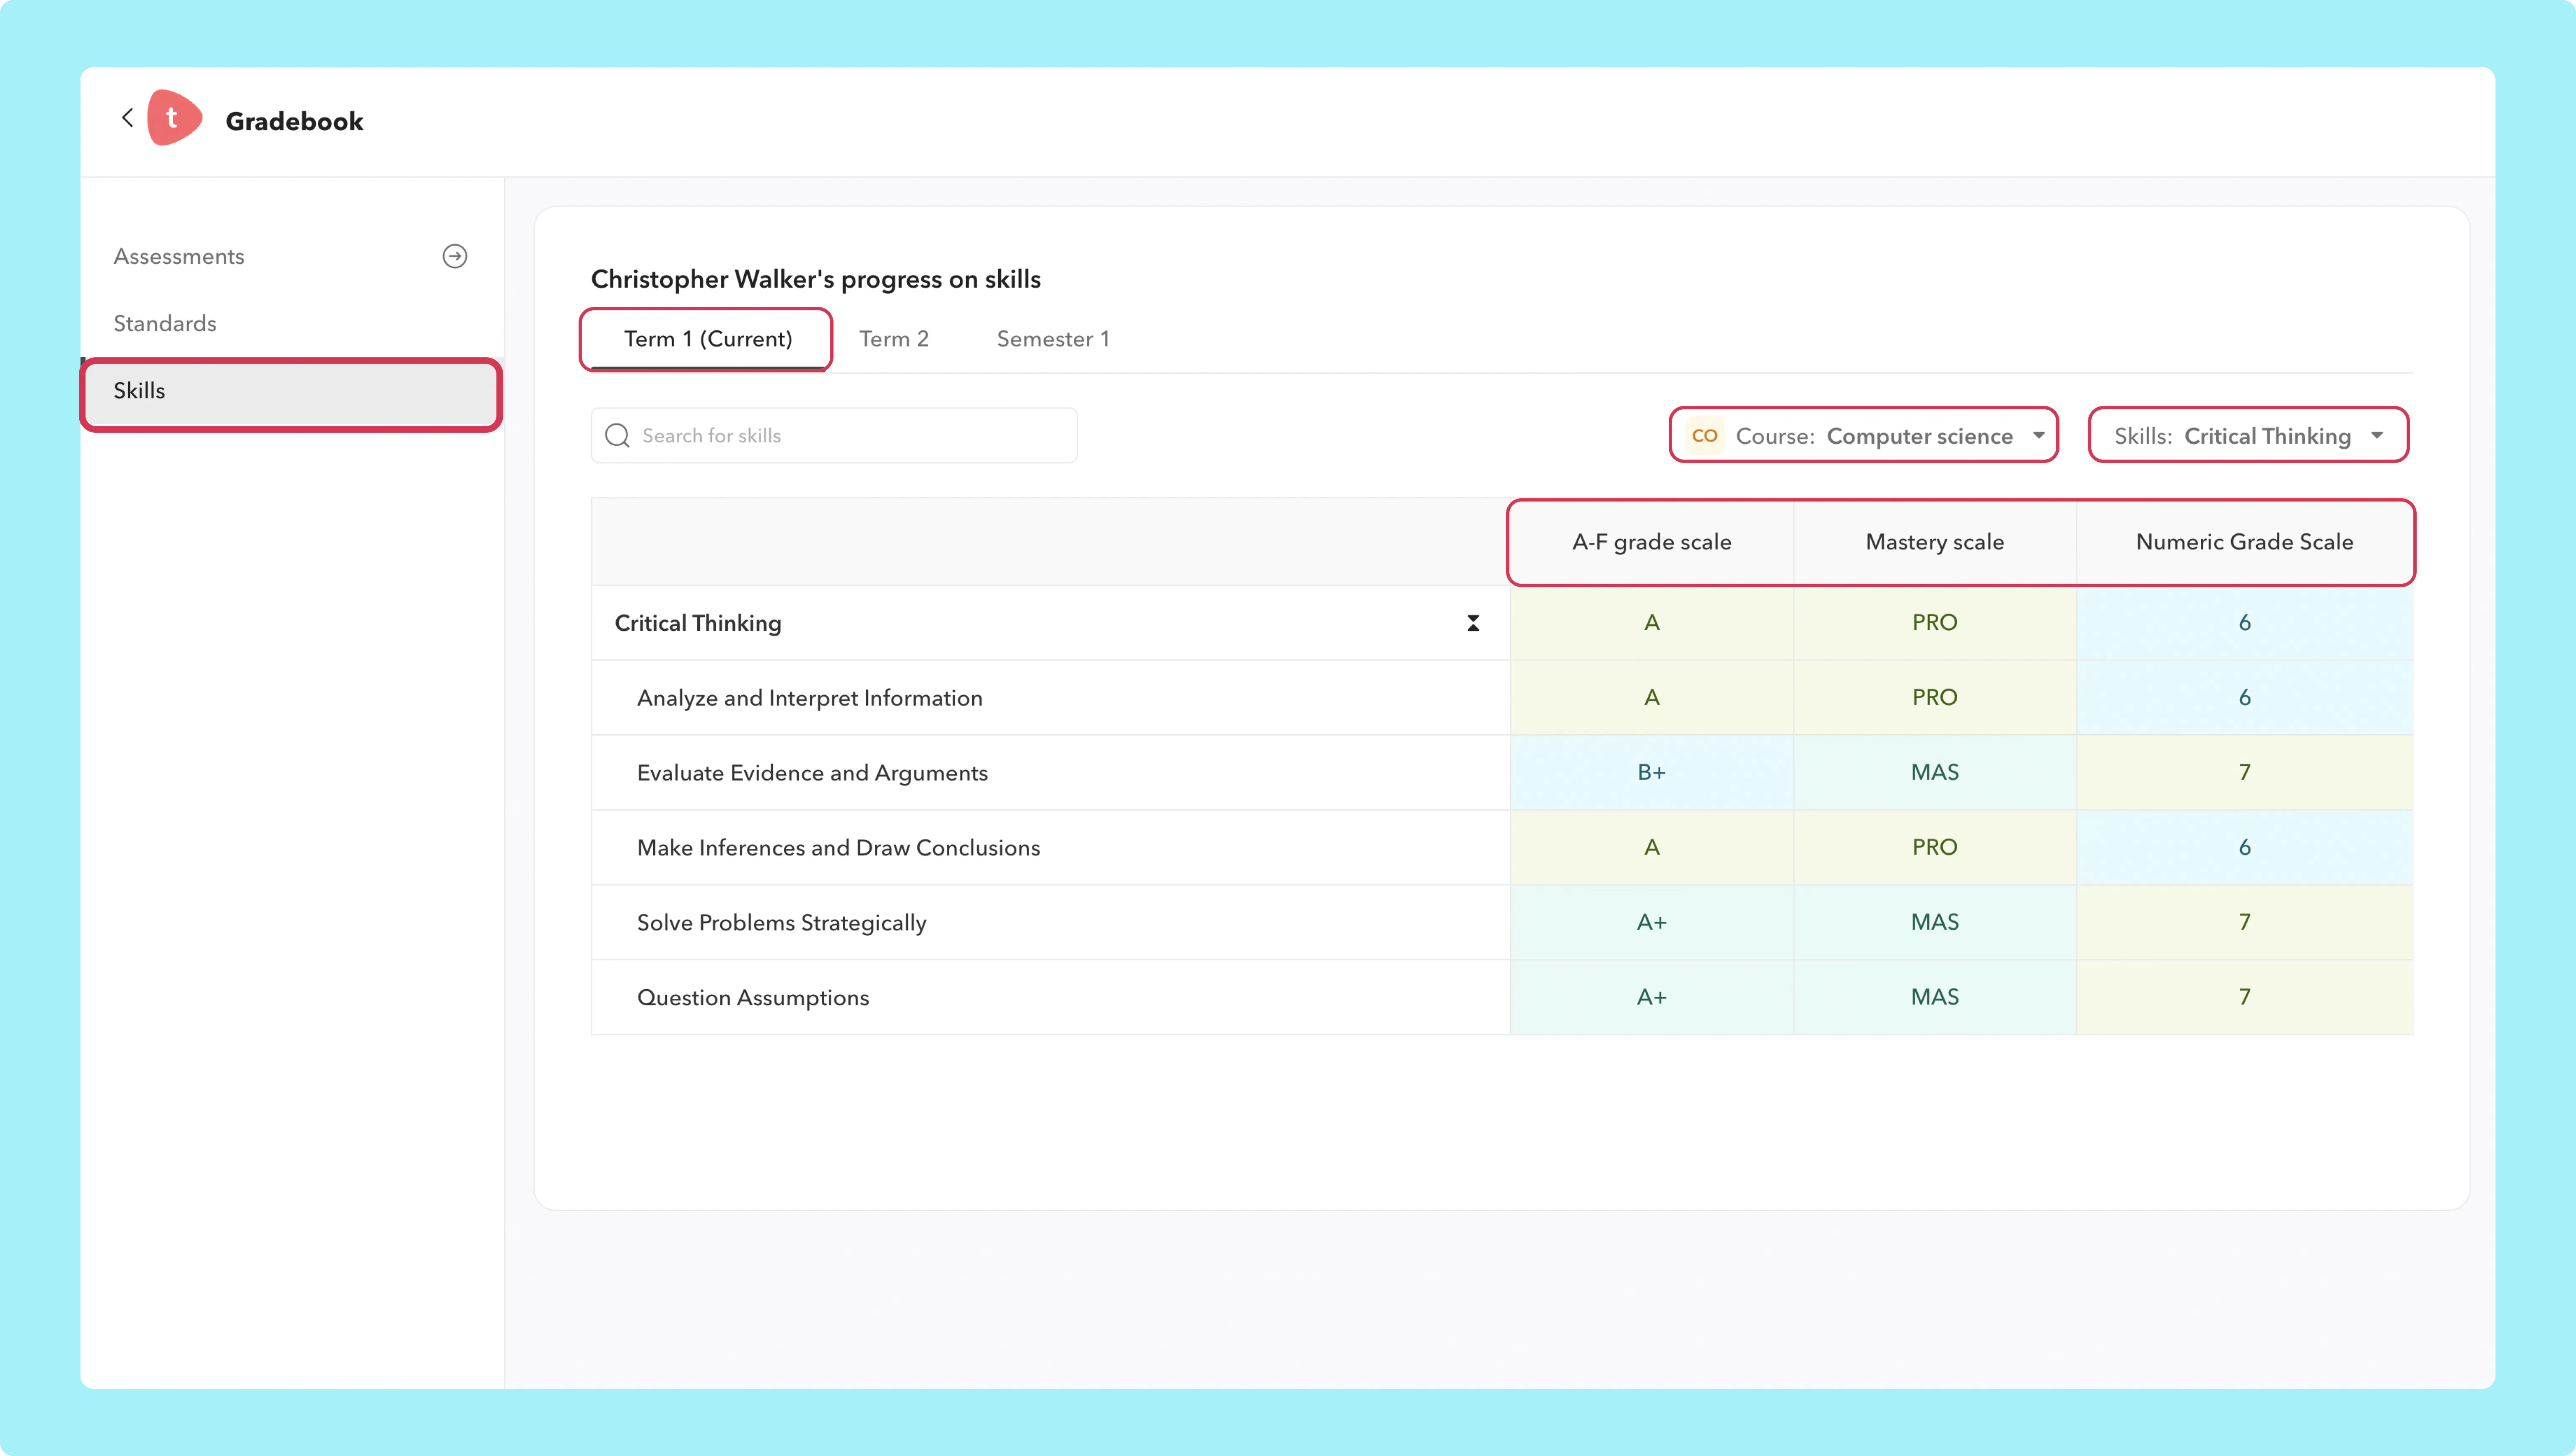Image resolution: width=2576 pixels, height=1456 pixels.
Task: Click the A-F grade scale column header
Action: (x=1652, y=542)
